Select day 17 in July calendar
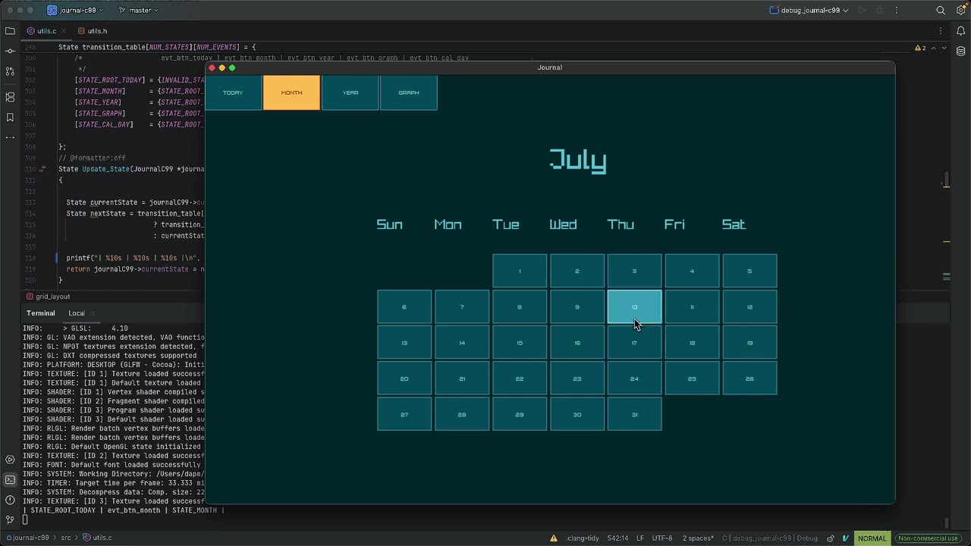The height and width of the screenshot is (546, 971). click(x=634, y=343)
